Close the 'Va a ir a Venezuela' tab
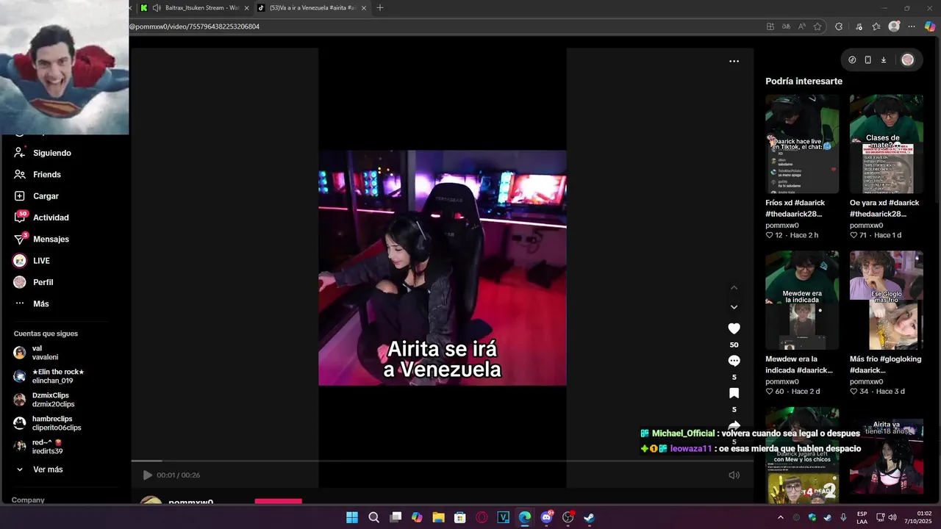The width and height of the screenshot is (941, 529). tap(364, 8)
